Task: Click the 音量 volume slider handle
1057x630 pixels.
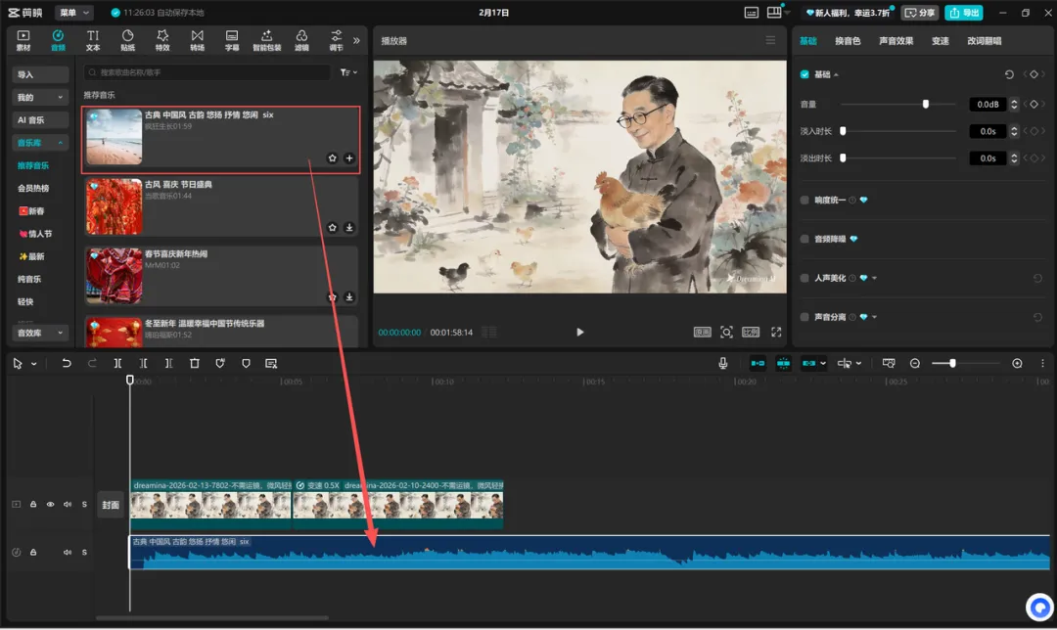Action: [x=926, y=104]
